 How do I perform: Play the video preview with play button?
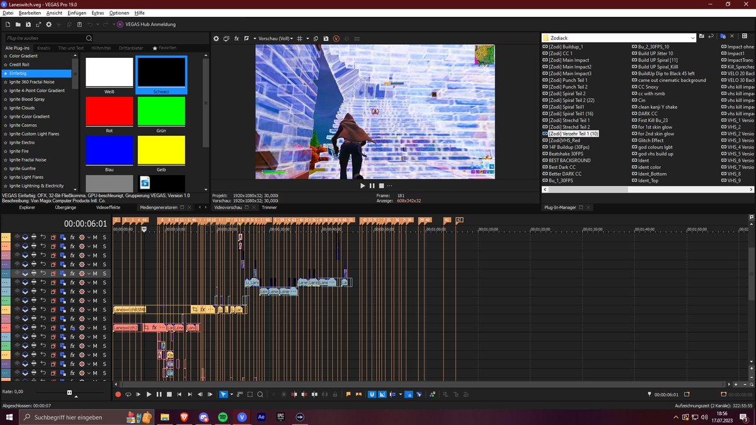[362, 185]
